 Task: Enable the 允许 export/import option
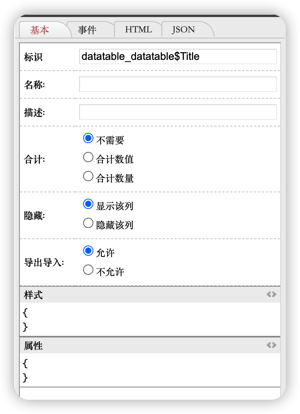pos(88,251)
